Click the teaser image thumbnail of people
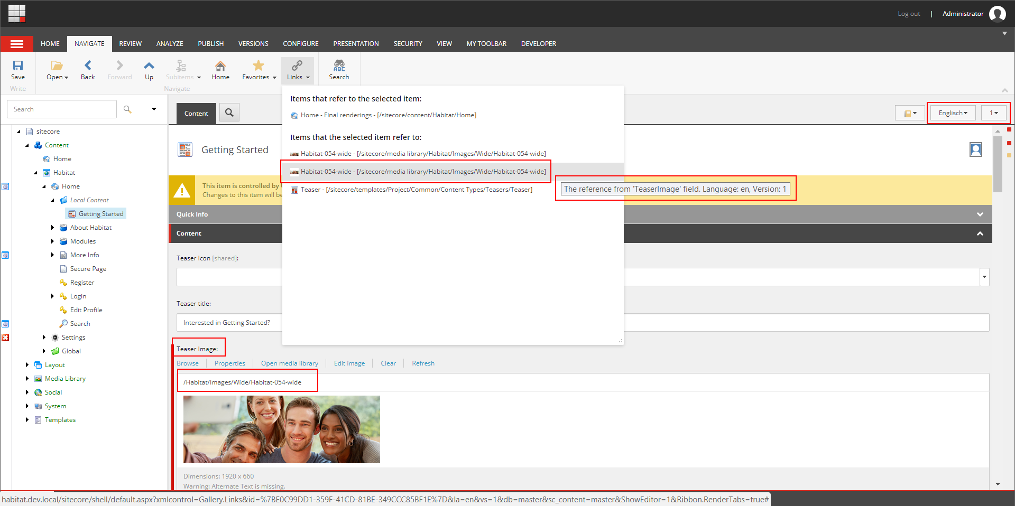This screenshot has width=1015, height=506. [x=282, y=429]
